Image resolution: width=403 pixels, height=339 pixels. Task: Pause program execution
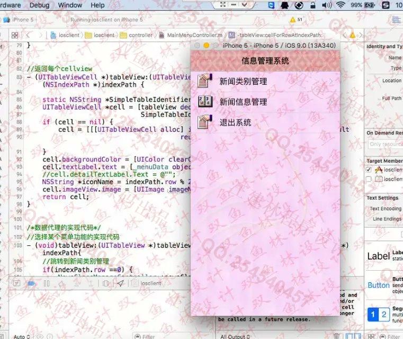pos(47,283)
